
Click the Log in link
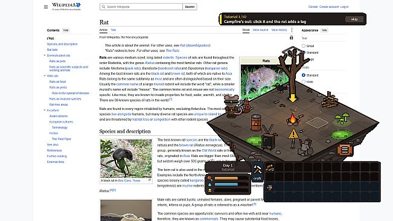[344, 7]
